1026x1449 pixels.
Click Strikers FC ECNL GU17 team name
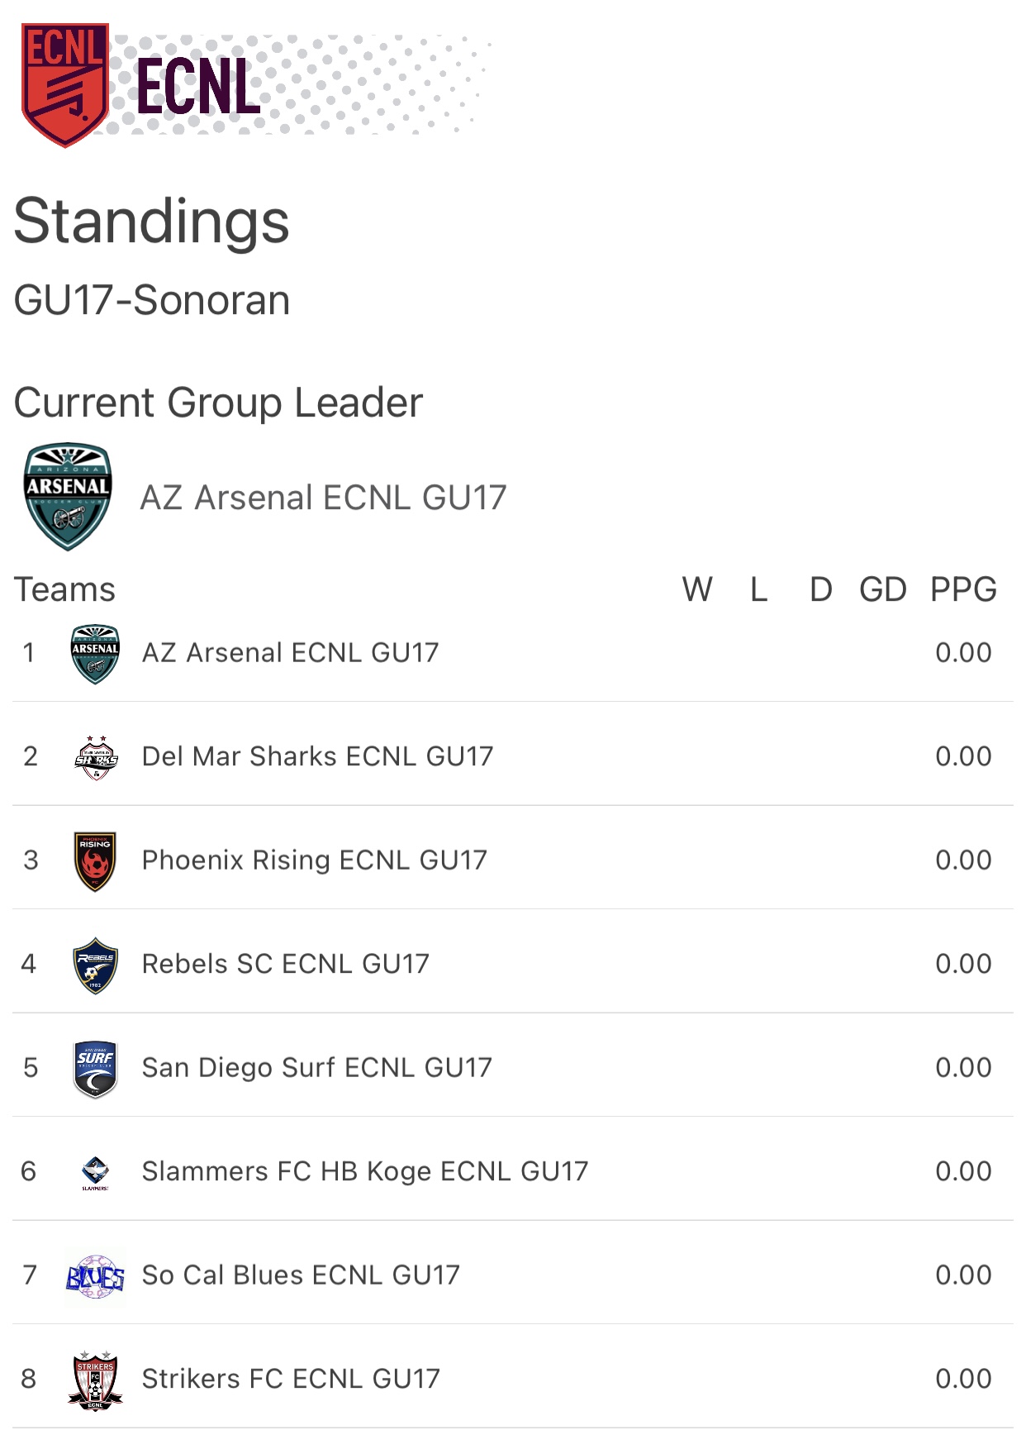tap(291, 1379)
